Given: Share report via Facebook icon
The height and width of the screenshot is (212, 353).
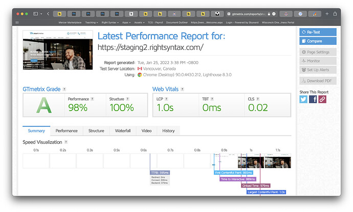Looking at the screenshot, I should pyautogui.click(x=313, y=99).
